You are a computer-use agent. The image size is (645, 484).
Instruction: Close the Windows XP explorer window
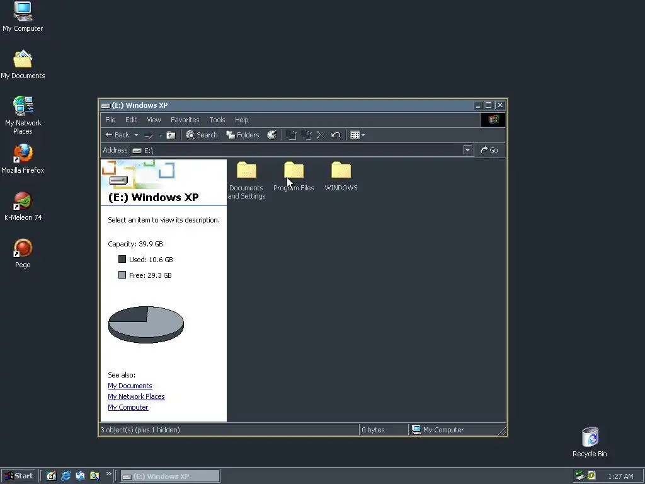pos(499,105)
